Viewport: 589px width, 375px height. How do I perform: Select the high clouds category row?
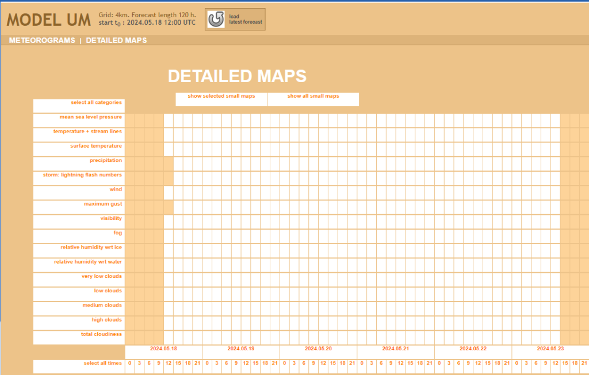106,320
